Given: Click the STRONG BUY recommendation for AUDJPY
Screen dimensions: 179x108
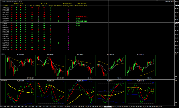Looking at the screenshot, I should pos(82,21).
